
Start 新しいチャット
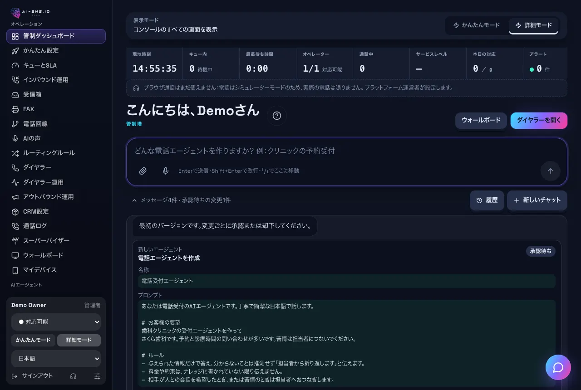pos(537,200)
